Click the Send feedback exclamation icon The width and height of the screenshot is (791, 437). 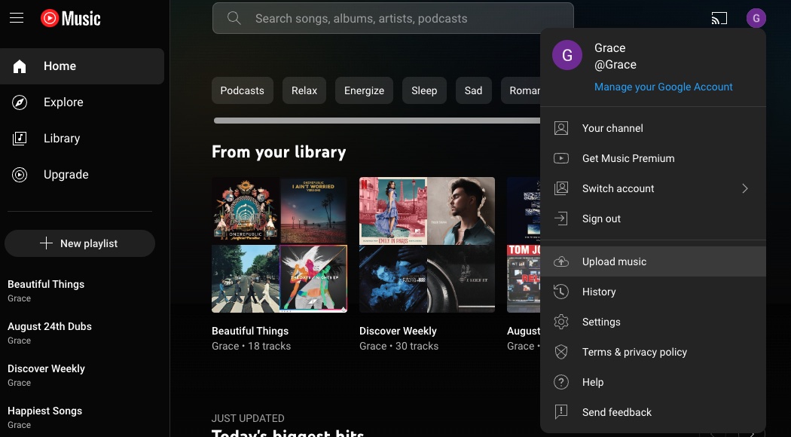pyautogui.click(x=561, y=412)
